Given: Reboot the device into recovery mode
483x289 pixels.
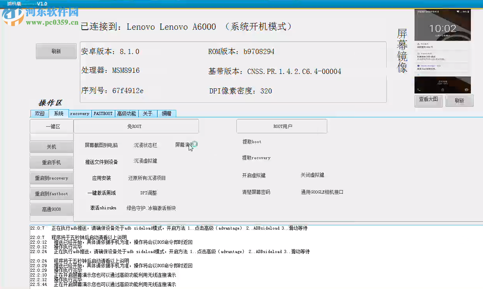Looking at the screenshot, I should point(51,178).
